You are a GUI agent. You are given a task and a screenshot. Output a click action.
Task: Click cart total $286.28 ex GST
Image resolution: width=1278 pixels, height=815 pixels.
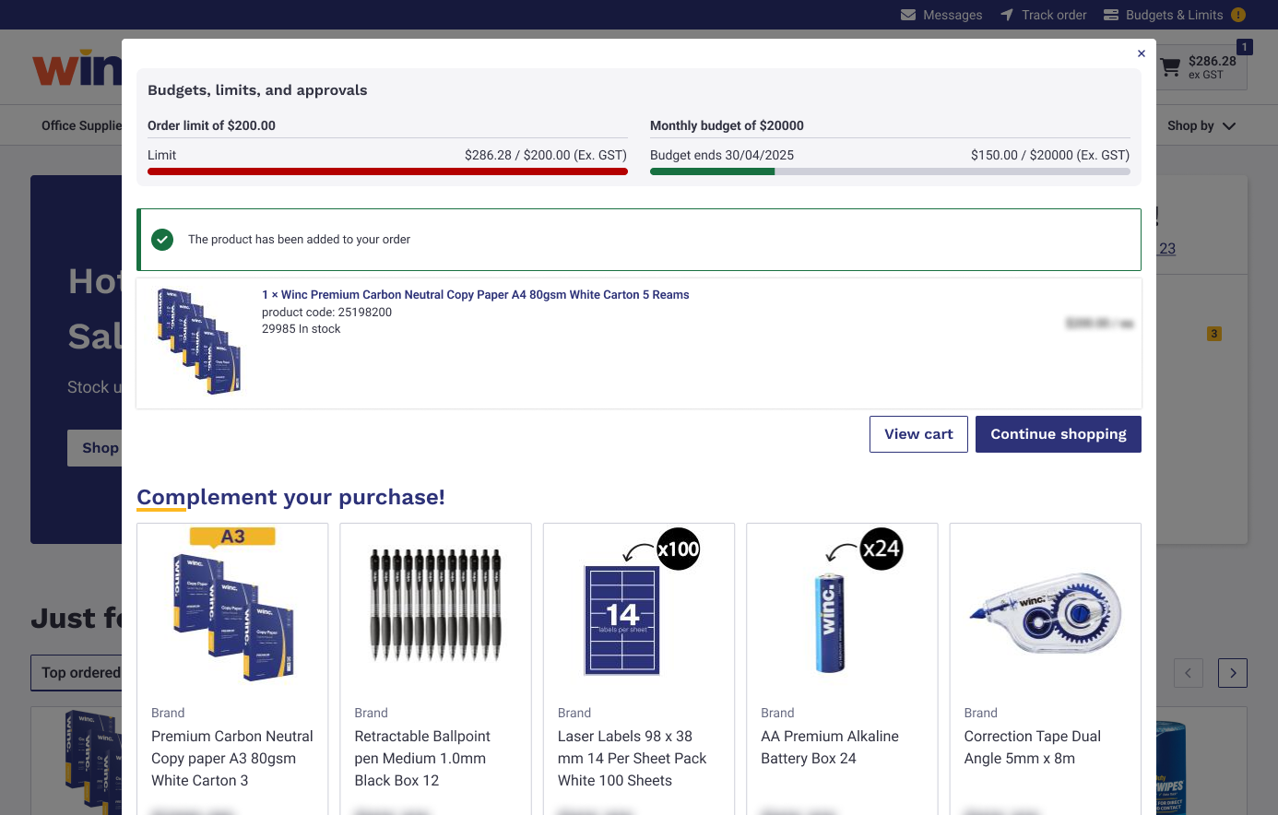[x=1212, y=67]
